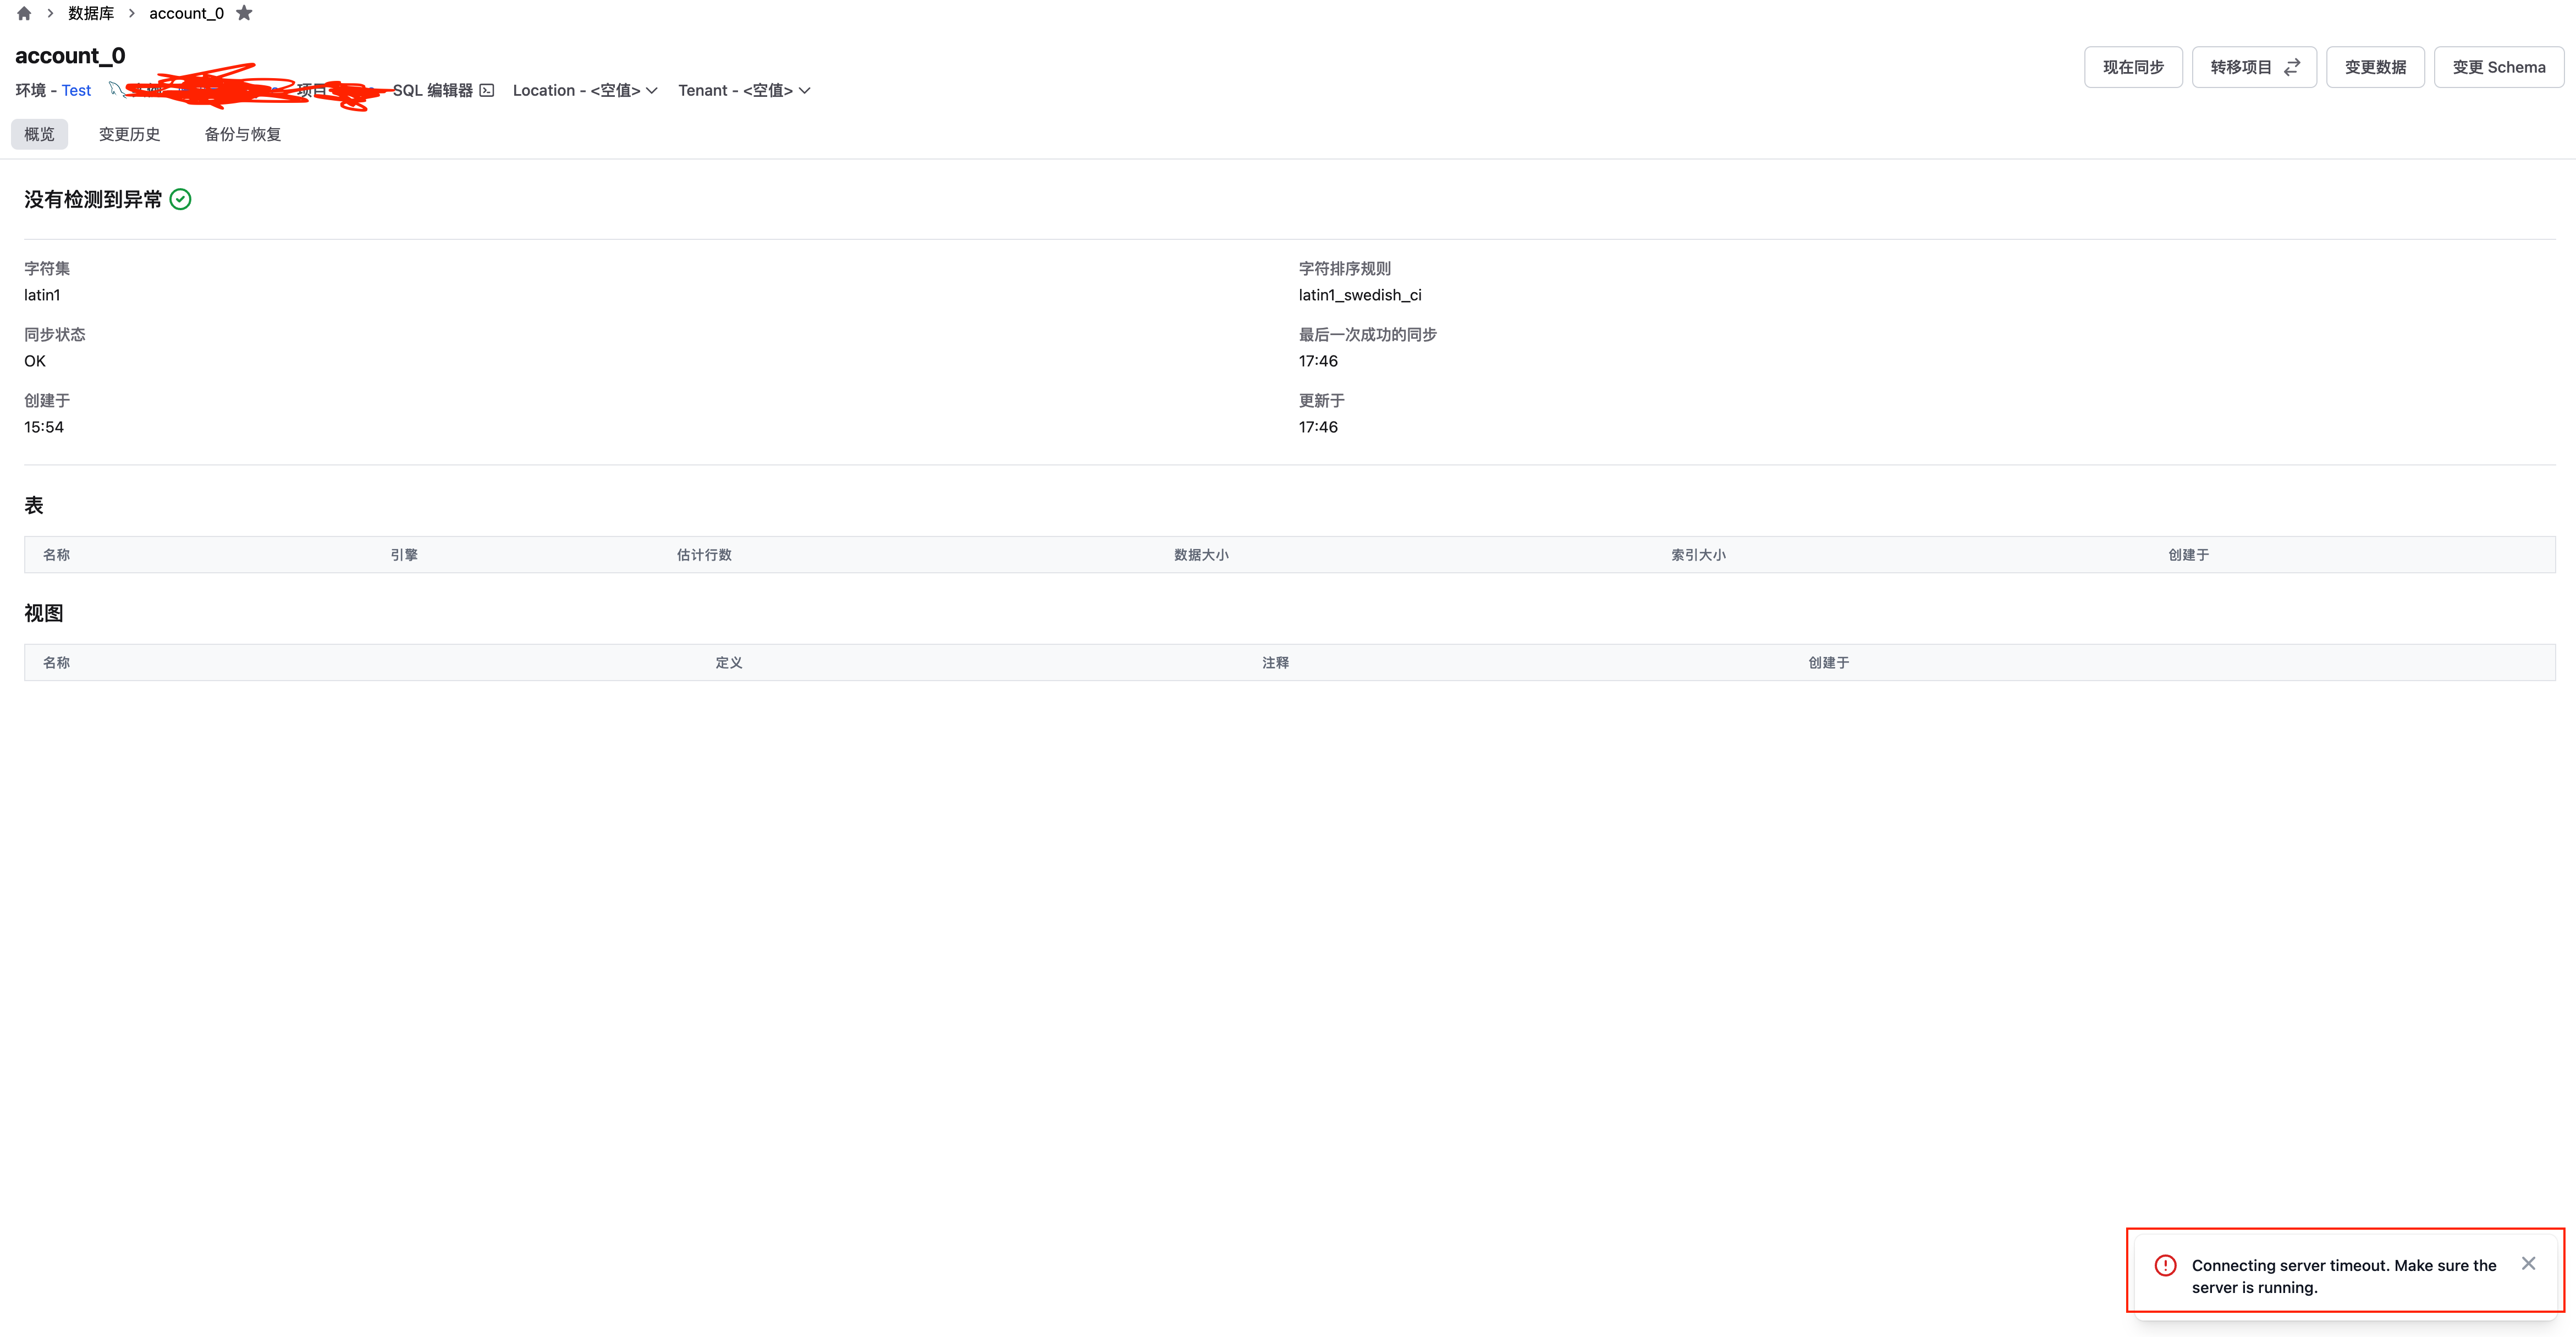
Task: Click the 名称 header in 表 table
Action: 57,555
